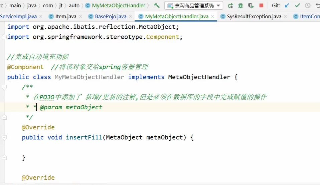
Task: Click the insertFill method name
Action: coord(84,137)
